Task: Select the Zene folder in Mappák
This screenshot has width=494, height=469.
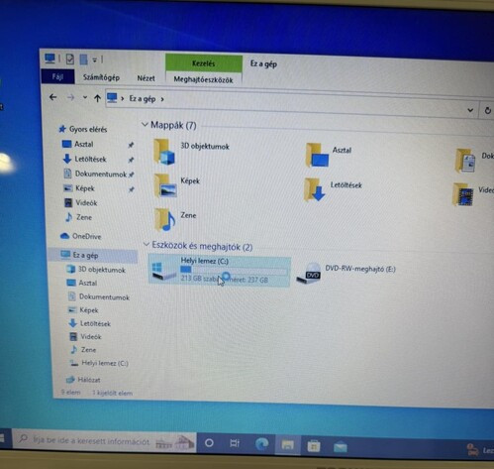Action: [x=175, y=219]
